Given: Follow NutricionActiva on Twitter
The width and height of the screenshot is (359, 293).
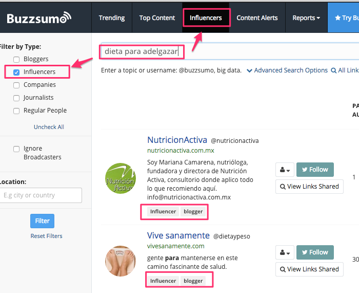Looking at the screenshot, I should pyautogui.click(x=314, y=170).
